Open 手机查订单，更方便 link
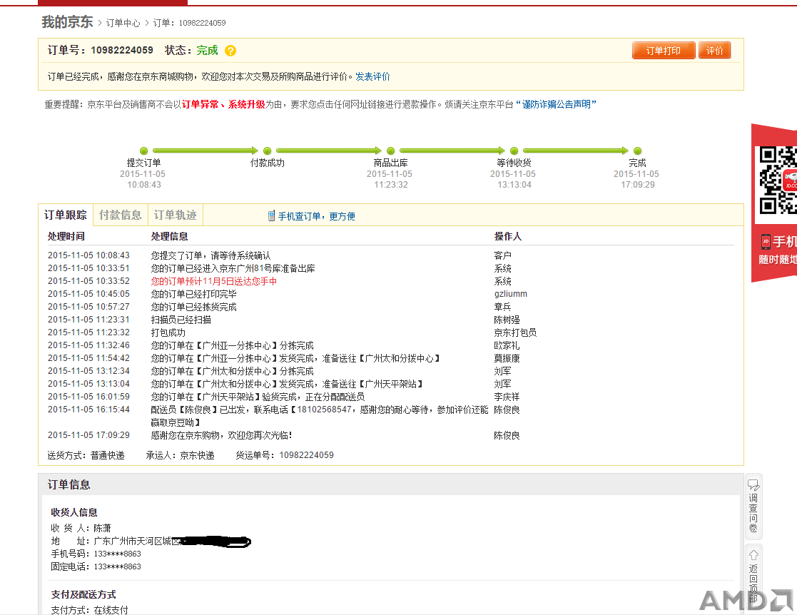This screenshot has width=797, height=615. coord(317,216)
